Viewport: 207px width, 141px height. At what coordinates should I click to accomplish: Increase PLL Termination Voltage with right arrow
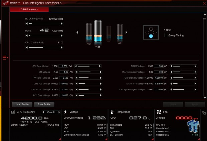[195, 72]
